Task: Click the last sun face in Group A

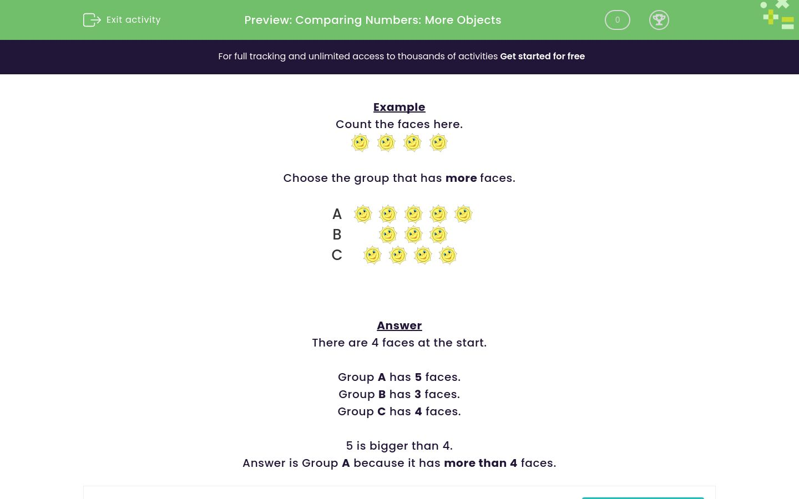Action: point(463,214)
